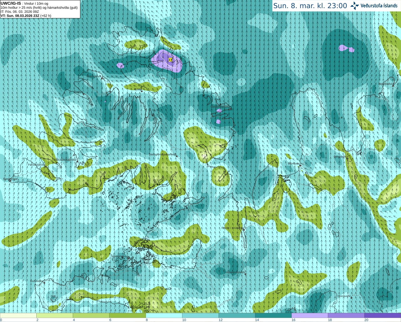Viewport: 401px width, 322px height.
Task: Click the Gufuskálar station marker
Action: click(44, 283)
